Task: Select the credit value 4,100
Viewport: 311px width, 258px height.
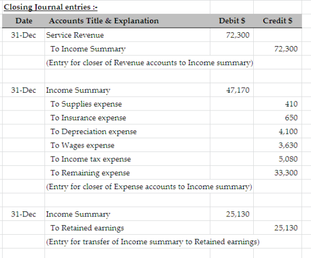Action: [288, 131]
